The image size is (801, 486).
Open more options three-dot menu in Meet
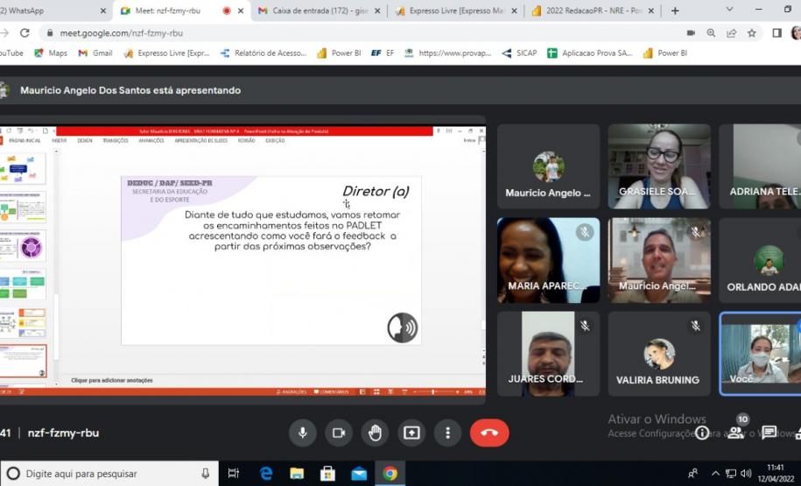(447, 433)
